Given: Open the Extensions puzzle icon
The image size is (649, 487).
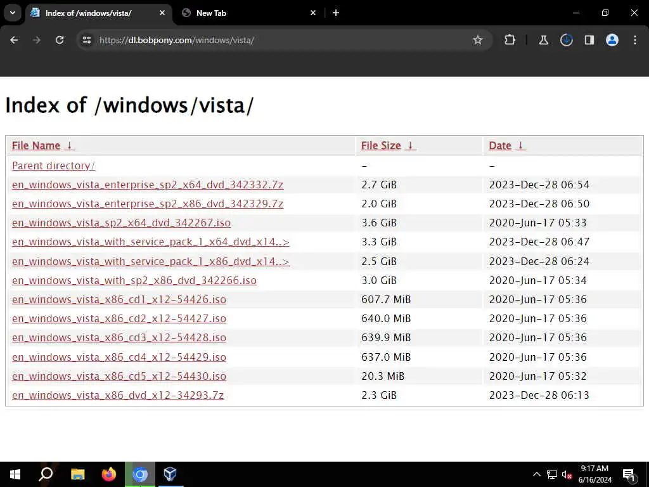Looking at the screenshot, I should pos(510,40).
